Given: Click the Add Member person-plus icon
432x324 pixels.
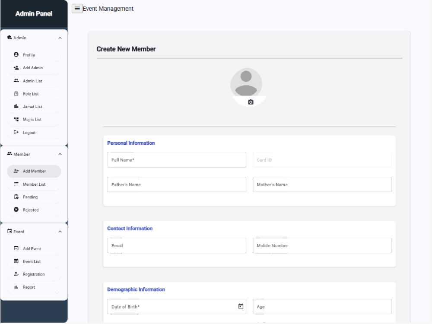Looking at the screenshot, I should pyautogui.click(x=16, y=171).
